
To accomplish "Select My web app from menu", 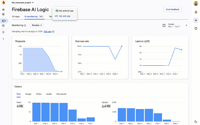I will [64, 16].
